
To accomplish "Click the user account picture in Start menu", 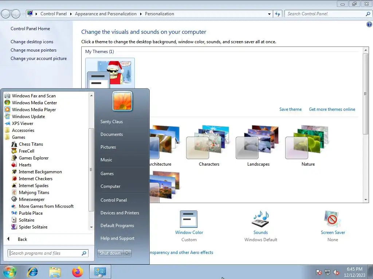I will click(122, 101).
